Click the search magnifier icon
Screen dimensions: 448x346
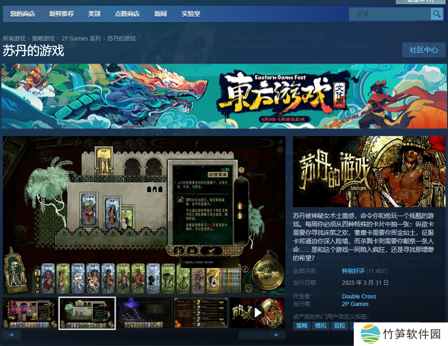437,14
